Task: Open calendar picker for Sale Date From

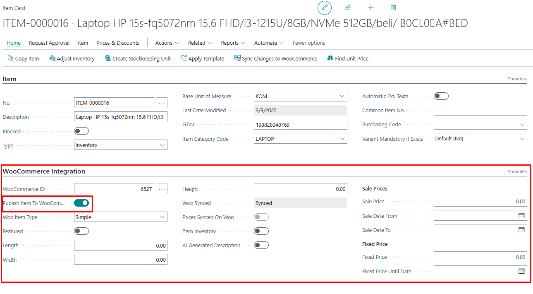Action: (x=522, y=216)
